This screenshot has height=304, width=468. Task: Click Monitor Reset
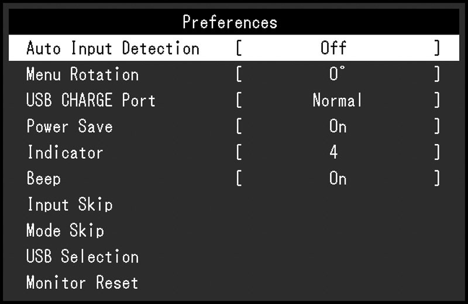tap(82, 283)
